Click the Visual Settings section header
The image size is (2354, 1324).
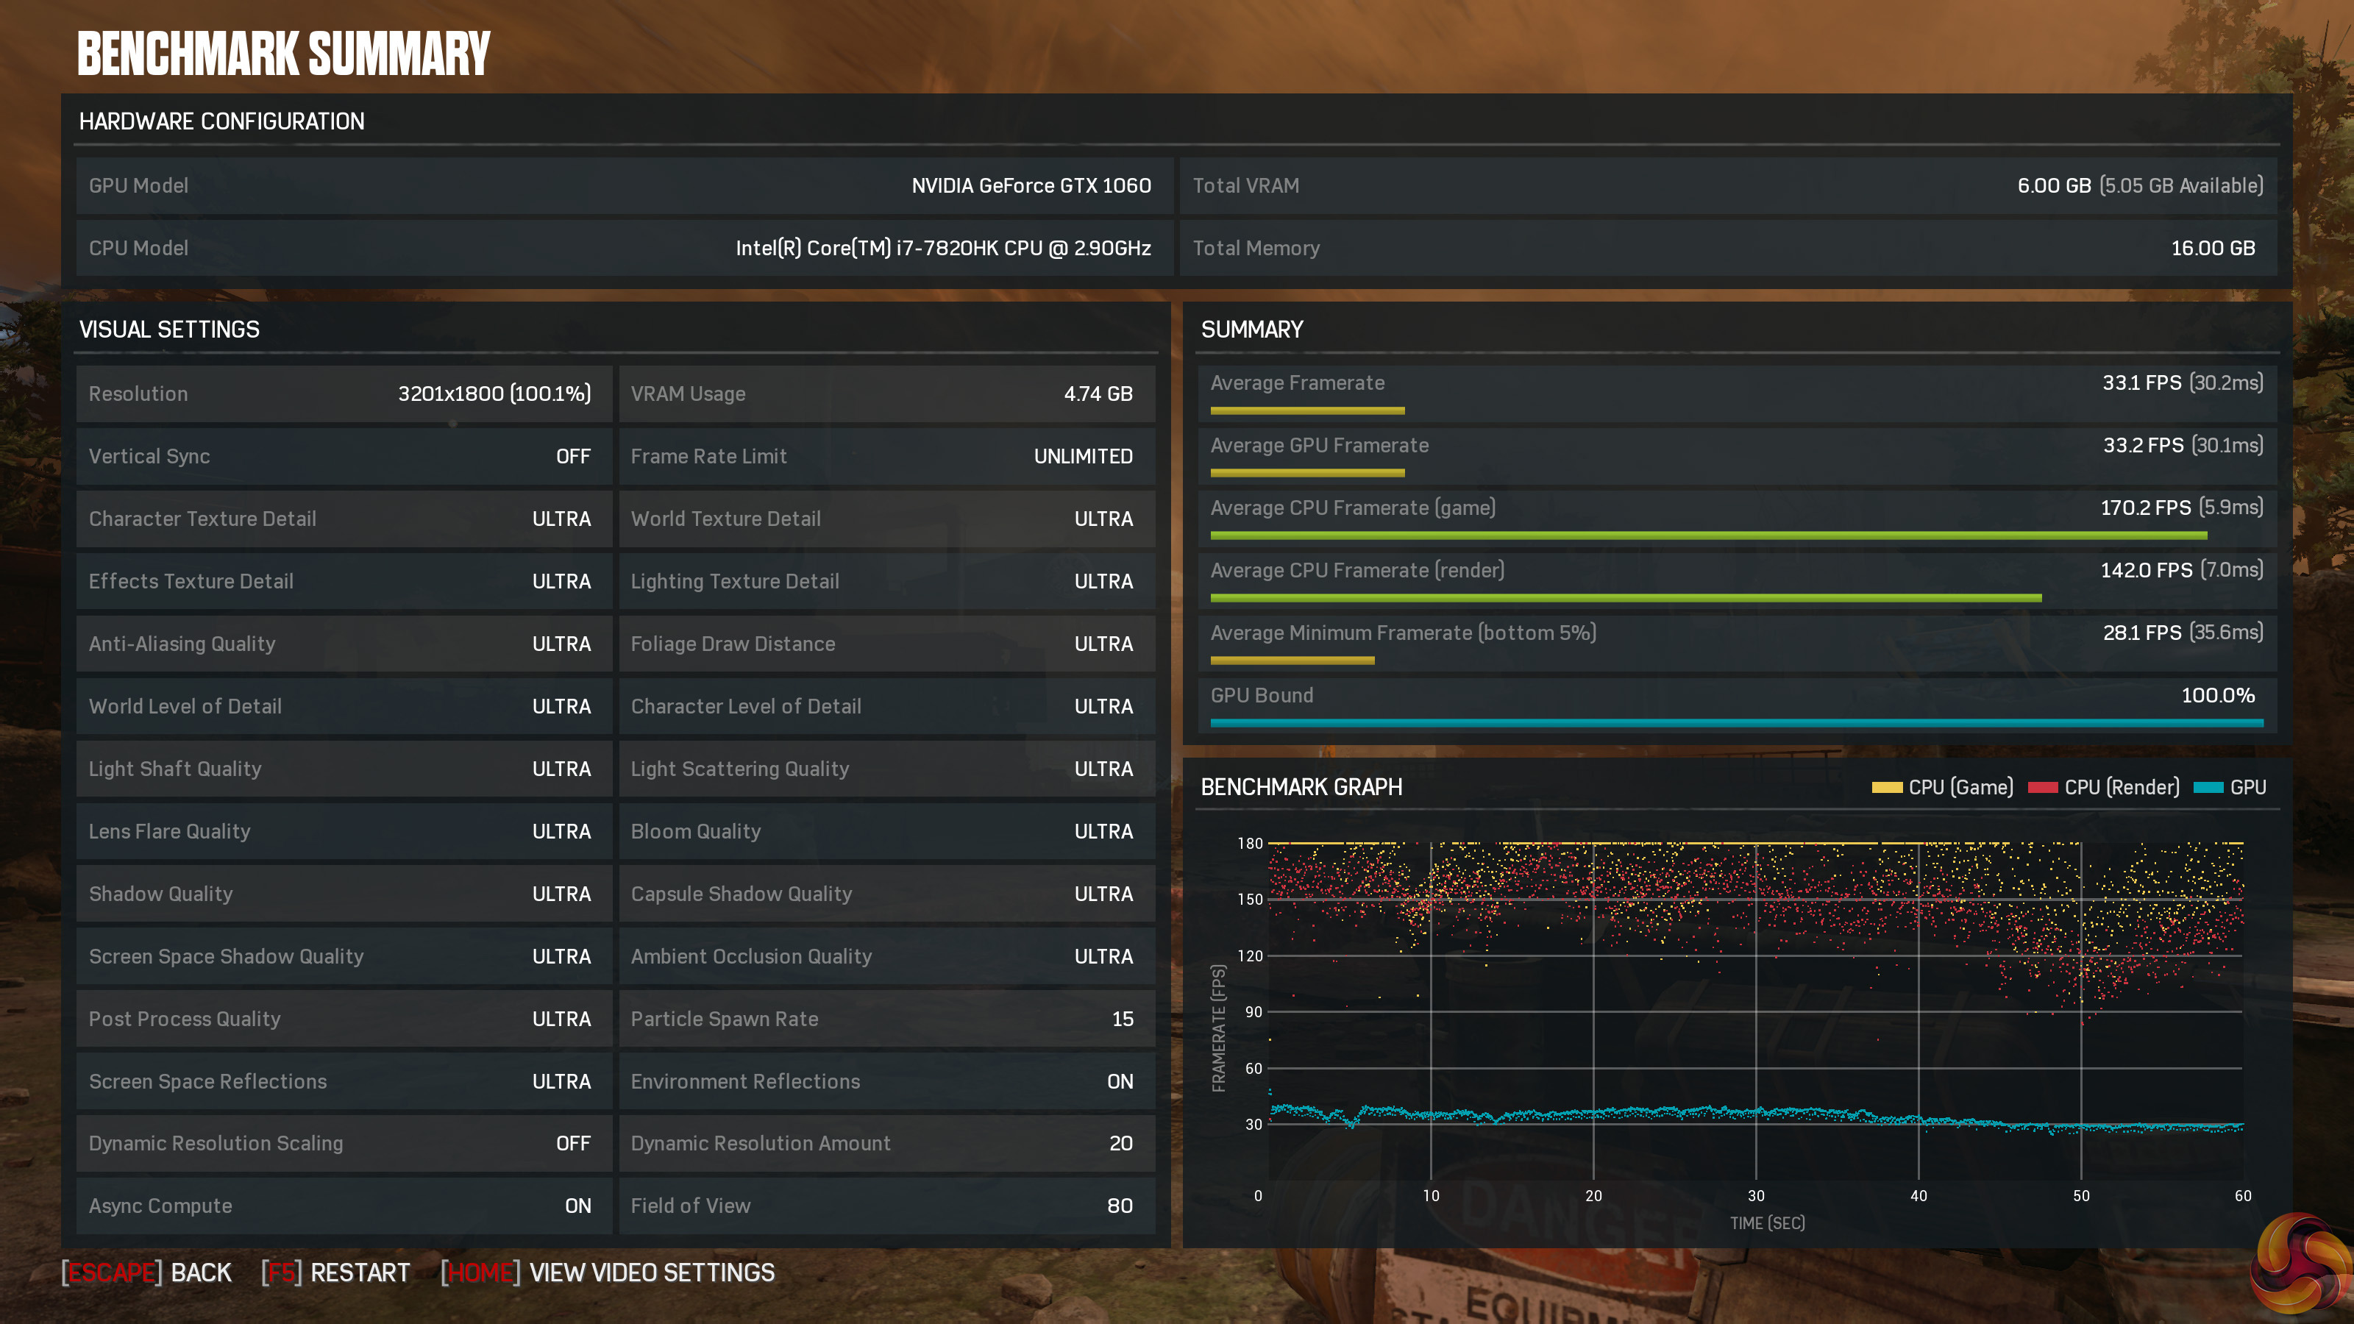coord(170,330)
